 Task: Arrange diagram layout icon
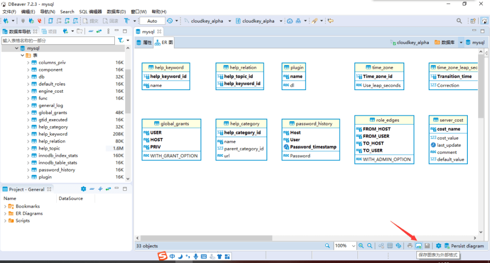point(381,246)
